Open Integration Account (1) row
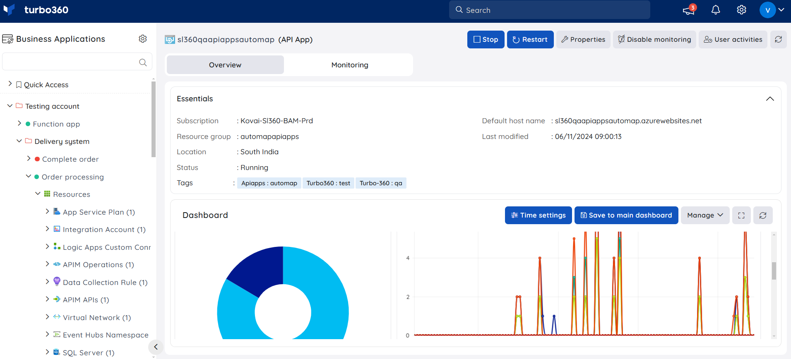Screen dimensions: 791x359 (x=104, y=230)
